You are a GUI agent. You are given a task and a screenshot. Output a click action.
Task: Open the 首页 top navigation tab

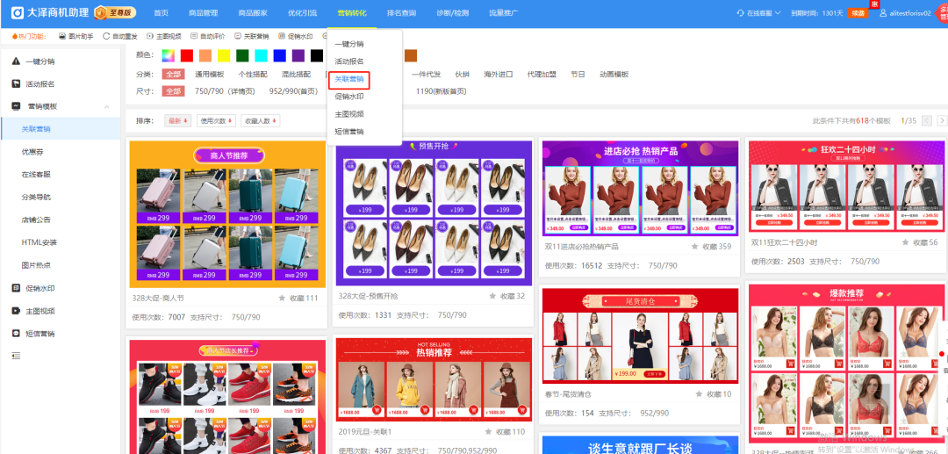pyautogui.click(x=161, y=12)
